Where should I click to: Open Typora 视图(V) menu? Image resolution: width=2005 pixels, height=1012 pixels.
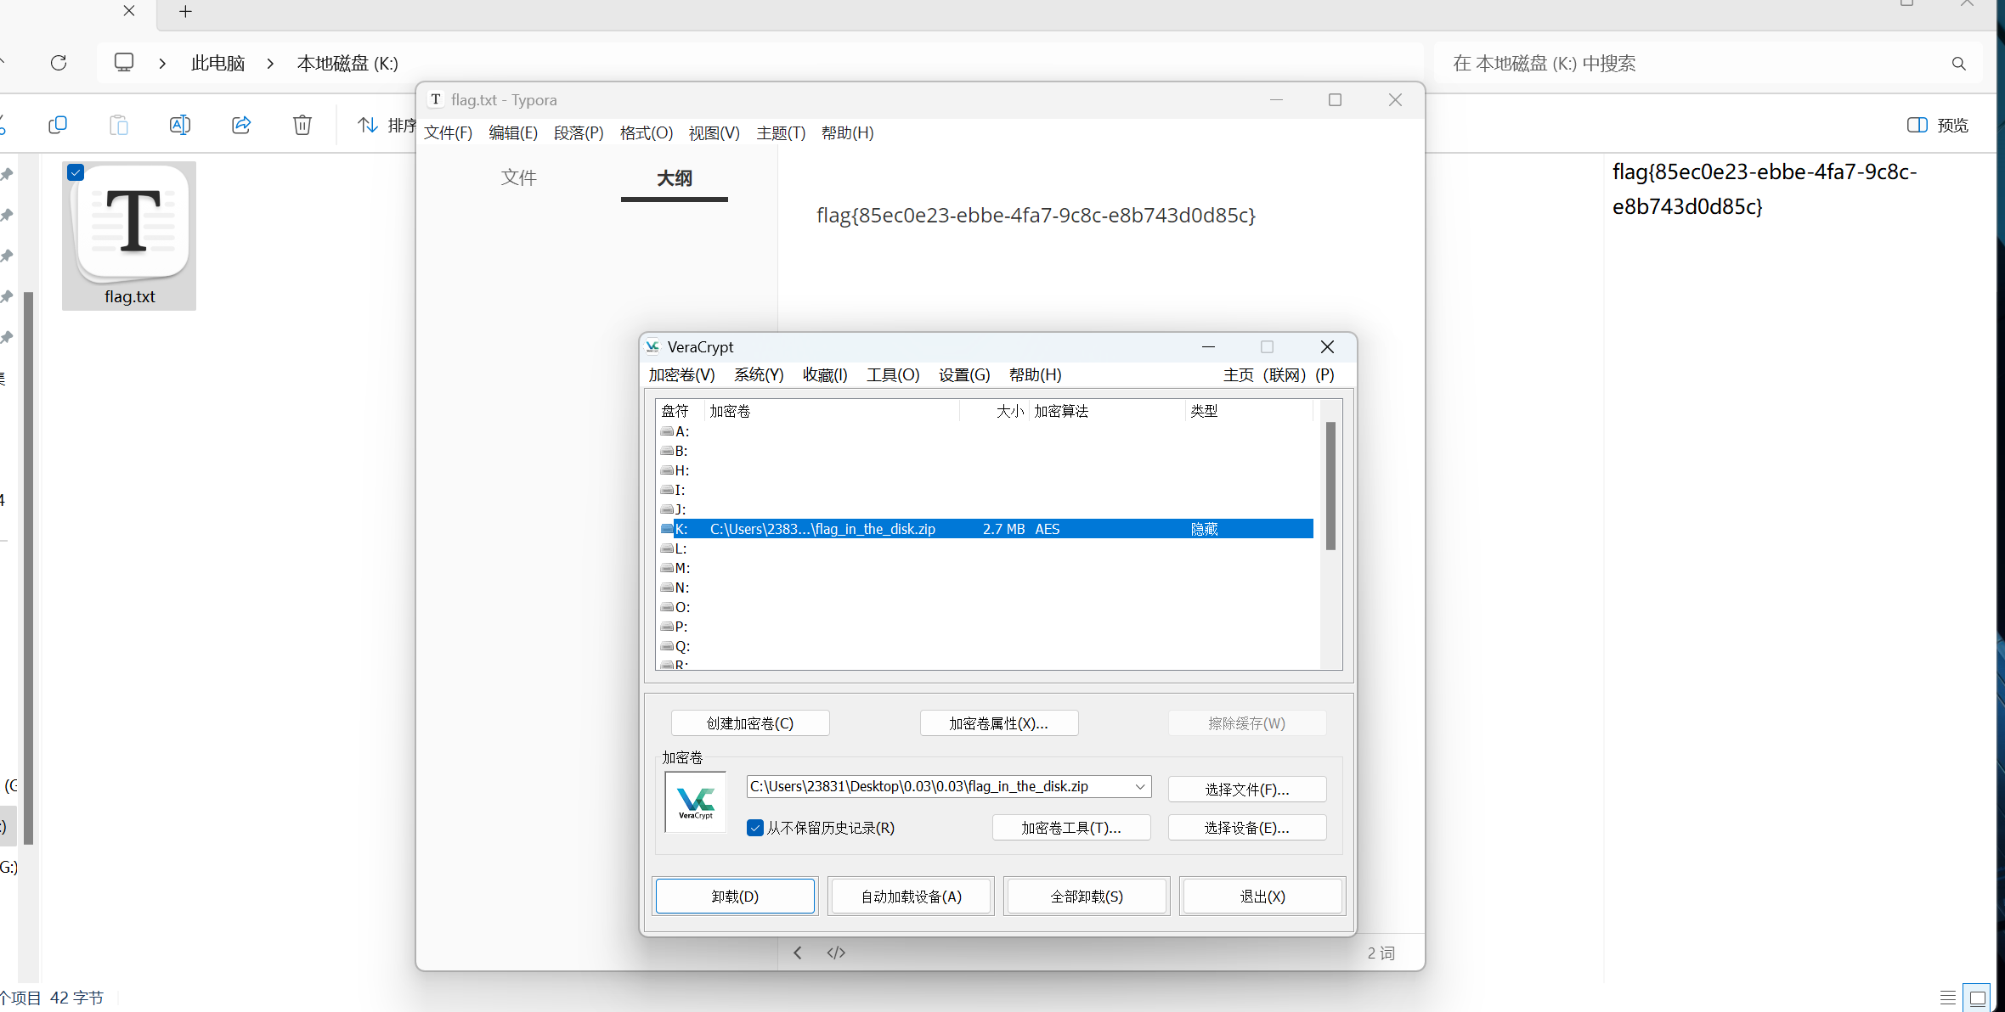(x=714, y=133)
